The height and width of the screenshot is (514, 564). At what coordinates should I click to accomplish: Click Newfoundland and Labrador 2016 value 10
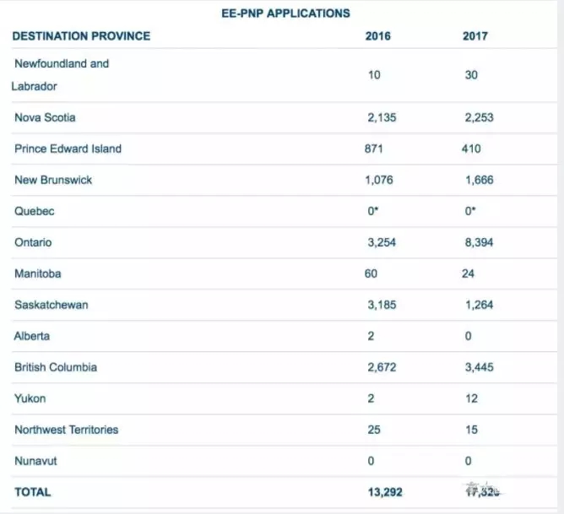click(x=374, y=75)
